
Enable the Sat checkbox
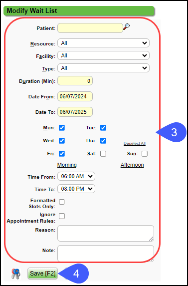[103, 154]
